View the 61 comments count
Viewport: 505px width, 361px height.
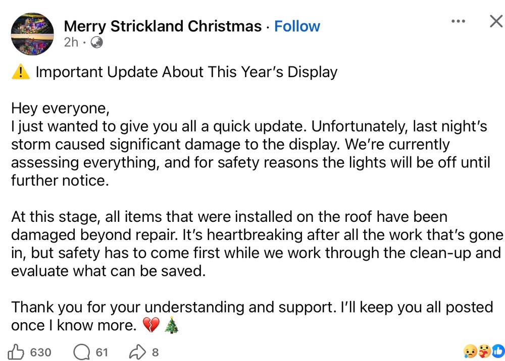click(102, 352)
